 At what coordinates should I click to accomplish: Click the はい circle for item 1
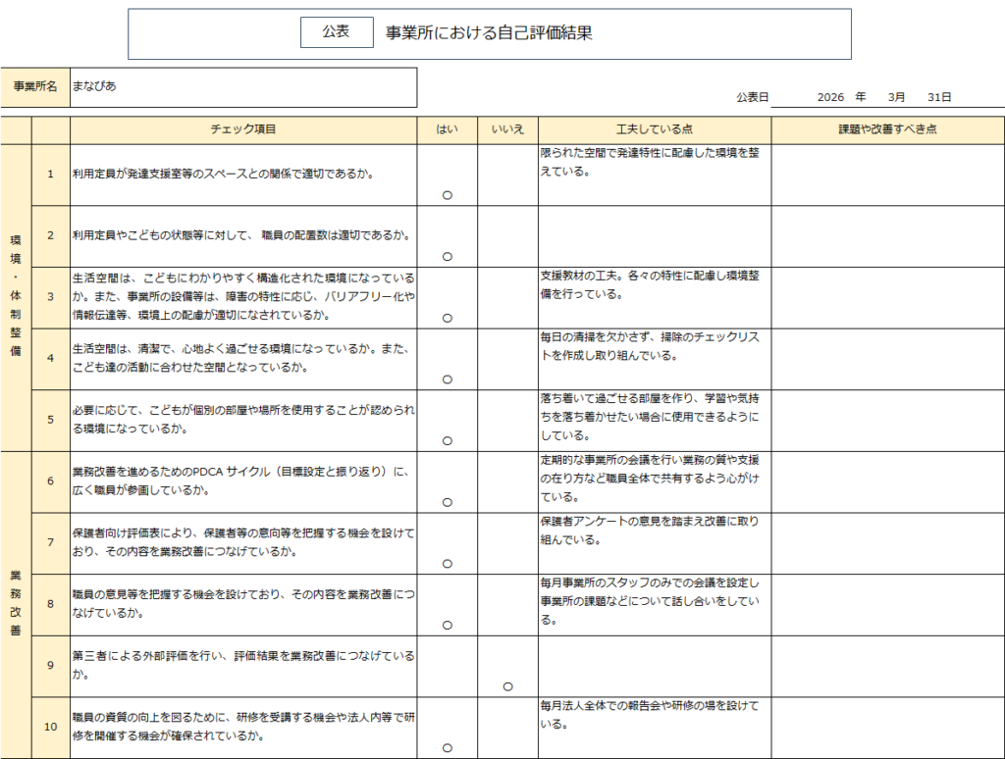[x=447, y=195]
